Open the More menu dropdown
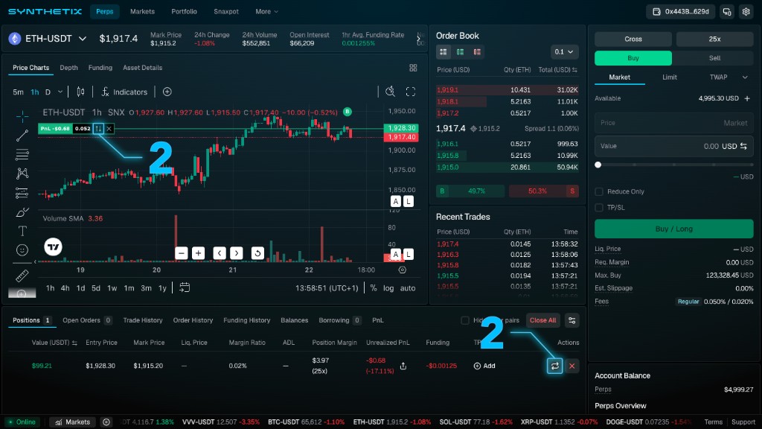This screenshot has width=762, height=429. pos(267,12)
